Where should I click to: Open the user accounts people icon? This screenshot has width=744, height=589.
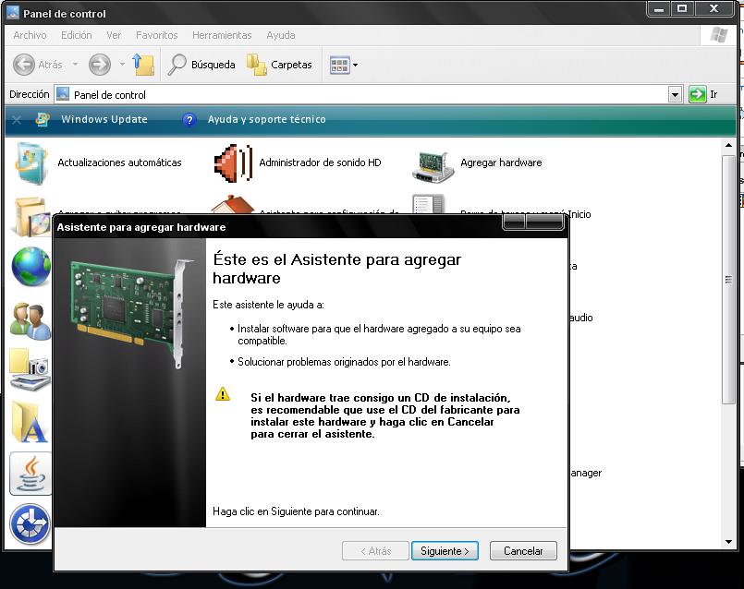tap(30, 319)
